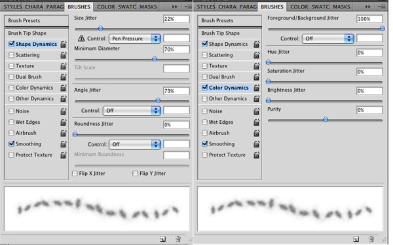Check the Flip X Jitter box
The height and width of the screenshot is (245, 393).
click(75, 174)
